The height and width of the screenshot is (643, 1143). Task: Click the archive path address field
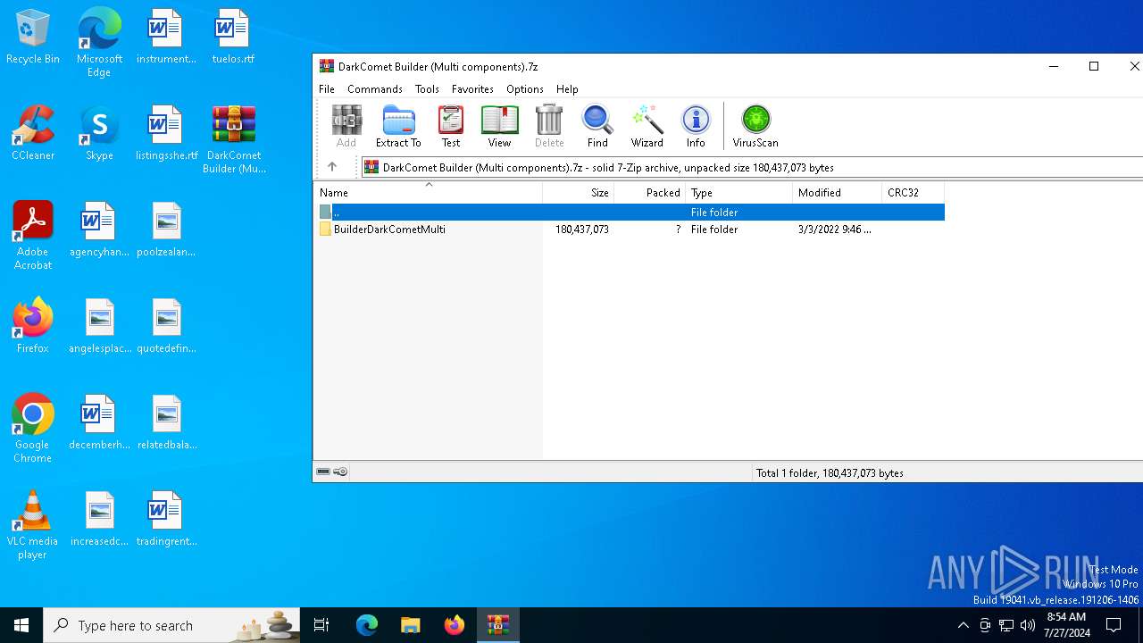(752, 167)
